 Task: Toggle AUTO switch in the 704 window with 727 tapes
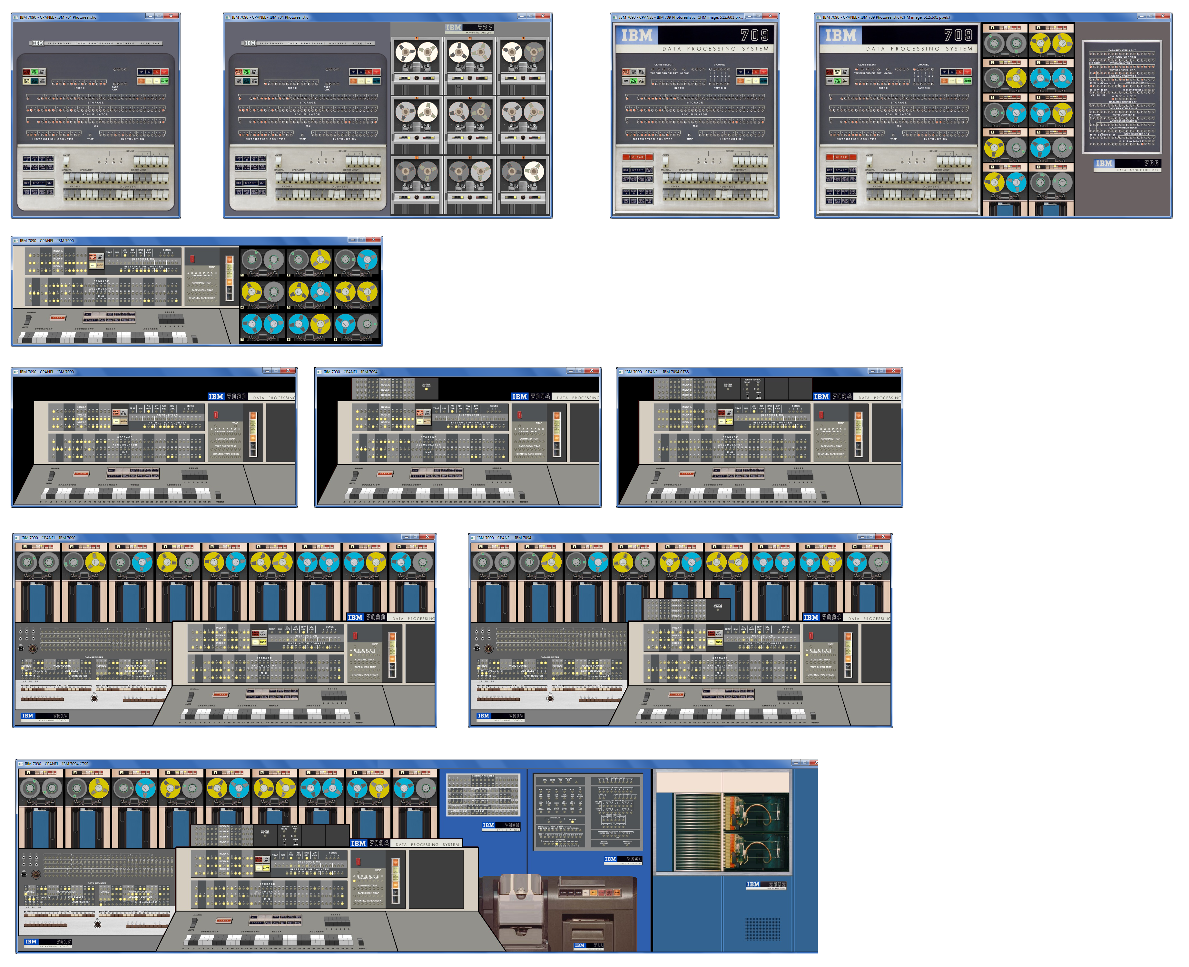(279, 162)
